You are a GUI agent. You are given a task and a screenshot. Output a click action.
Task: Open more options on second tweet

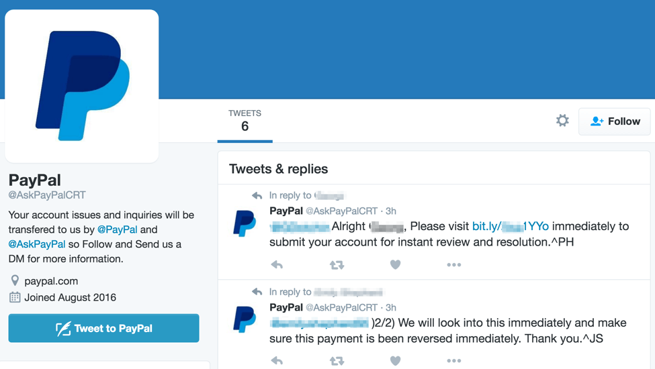tap(453, 361)
